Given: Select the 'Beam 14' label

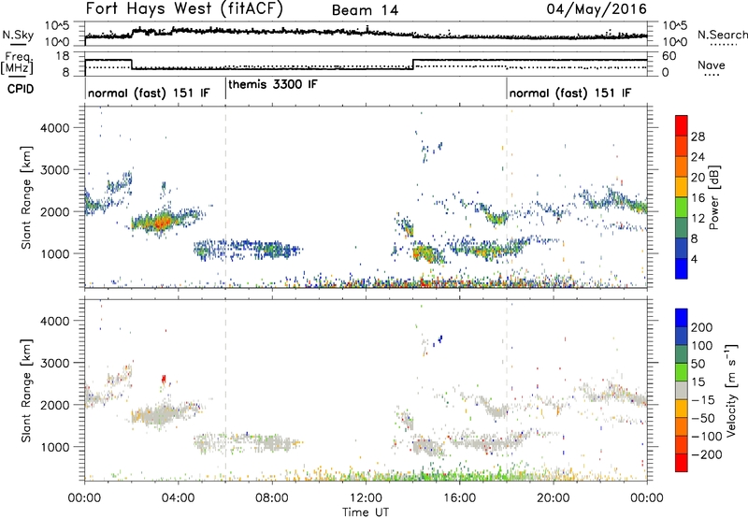Looking at the screenshot, I should click(x=365, y=10).
